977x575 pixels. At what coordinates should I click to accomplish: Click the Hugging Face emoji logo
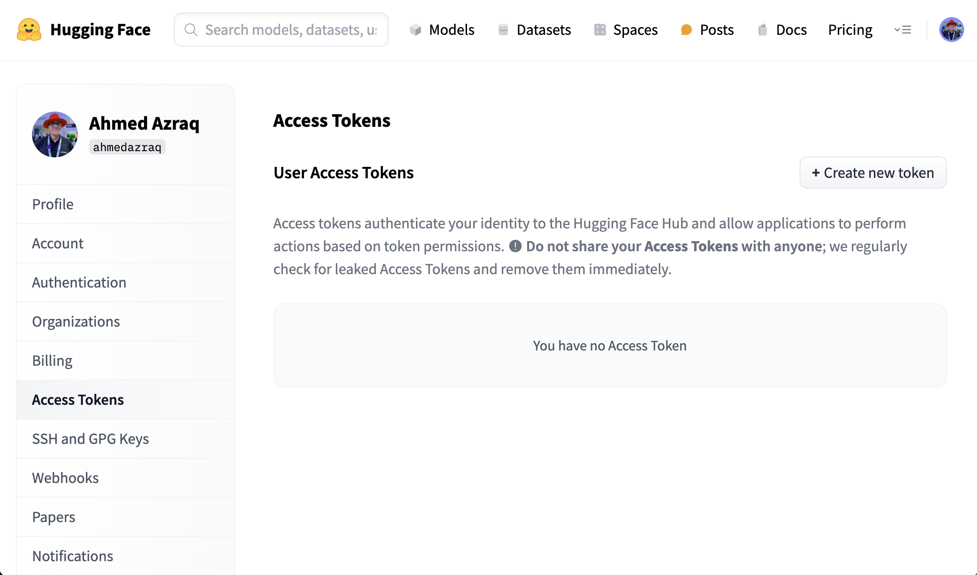click(x=29, y=30)
